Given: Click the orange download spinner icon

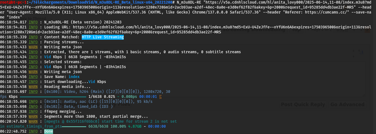Looking at the screenshot, I should tap(161, 97).
